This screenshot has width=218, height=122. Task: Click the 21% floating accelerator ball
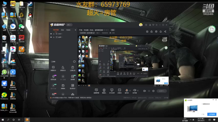click(212, 29)
